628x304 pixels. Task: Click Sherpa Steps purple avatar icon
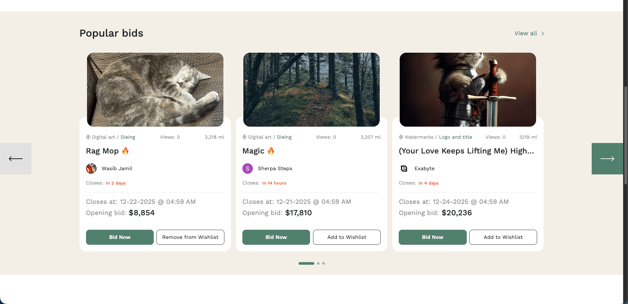coord(248,169)
